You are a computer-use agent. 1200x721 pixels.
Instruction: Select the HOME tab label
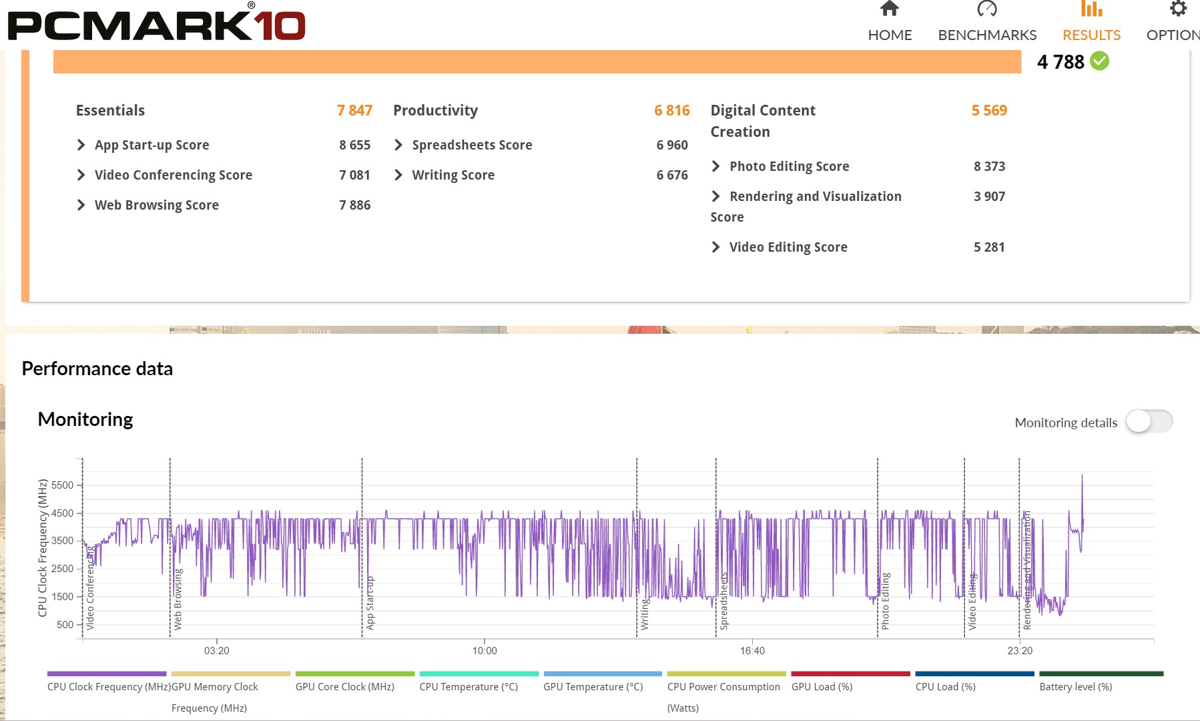coord(889,35)
